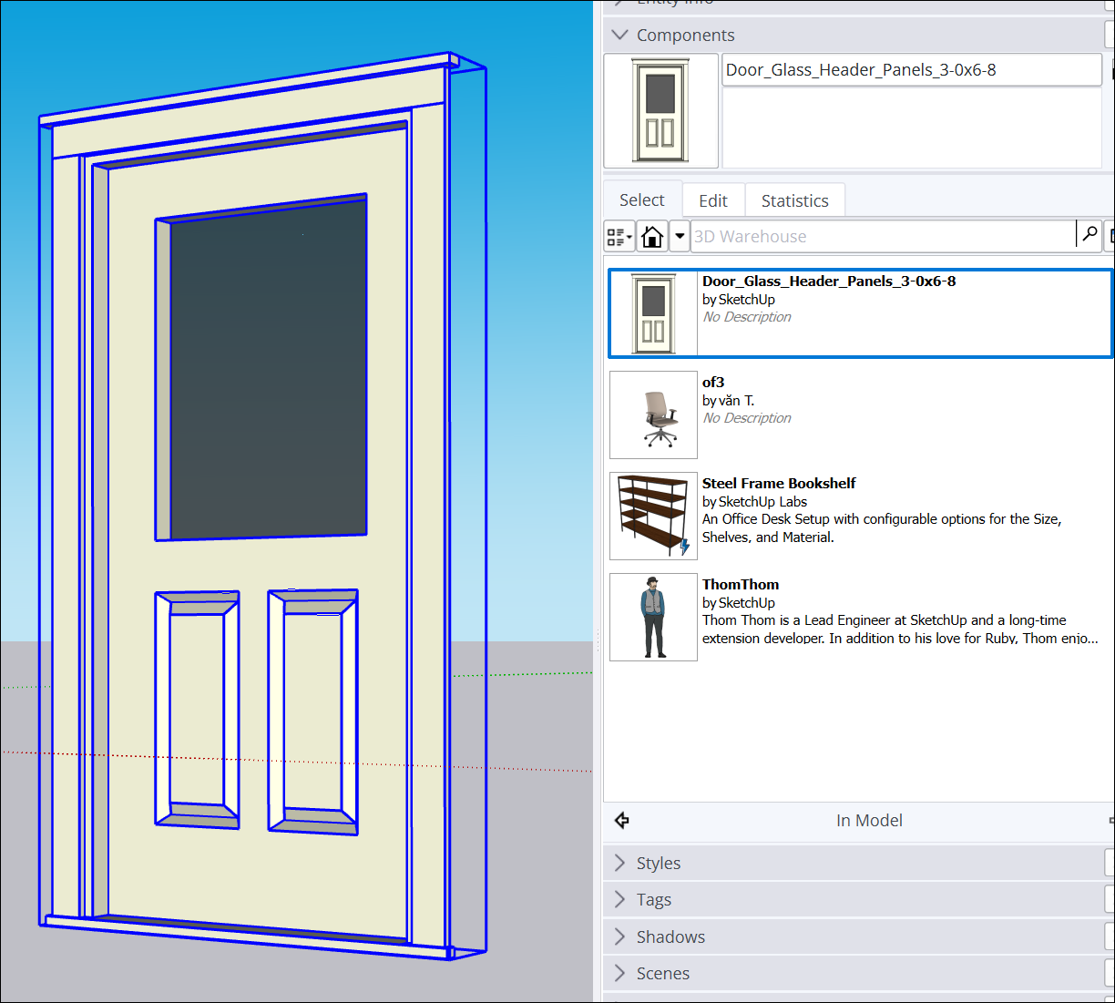Click the back arrow beside In Model
Screen dimensions: 1115x1003
coord(622,820)
